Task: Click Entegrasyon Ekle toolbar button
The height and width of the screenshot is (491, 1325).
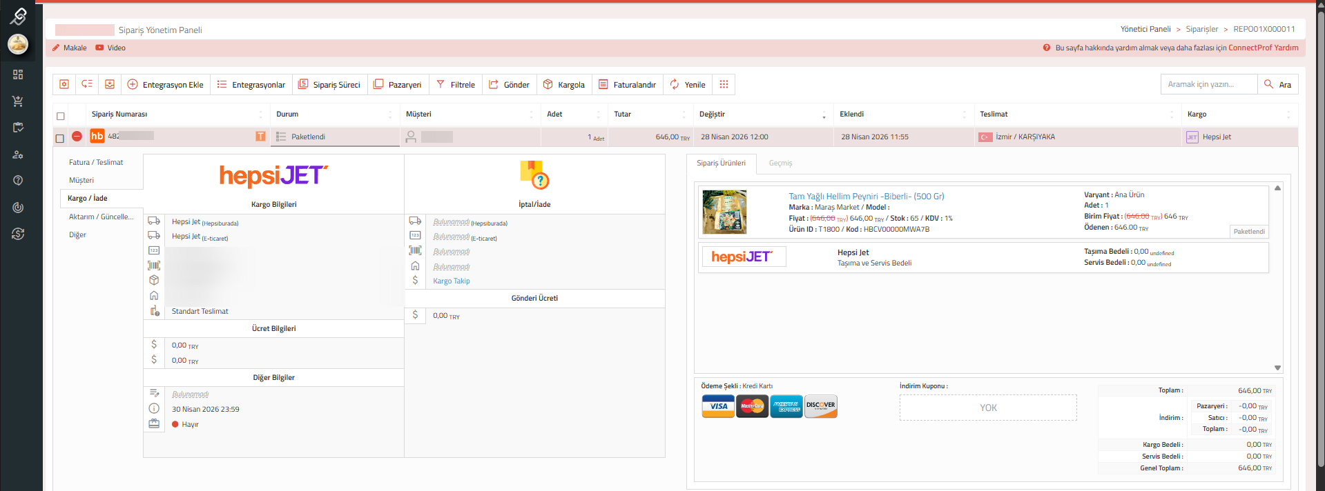Action: tap(166, 84)
